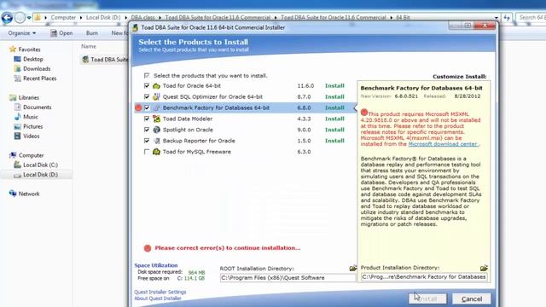Viewport: 546px width, 307px height.
Task: Expand the address bar history dropdown arrow
Action: [x=497, y=17]
